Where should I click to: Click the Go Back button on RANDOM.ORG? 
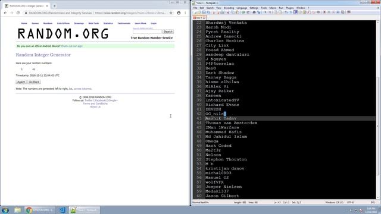(34, 82)
